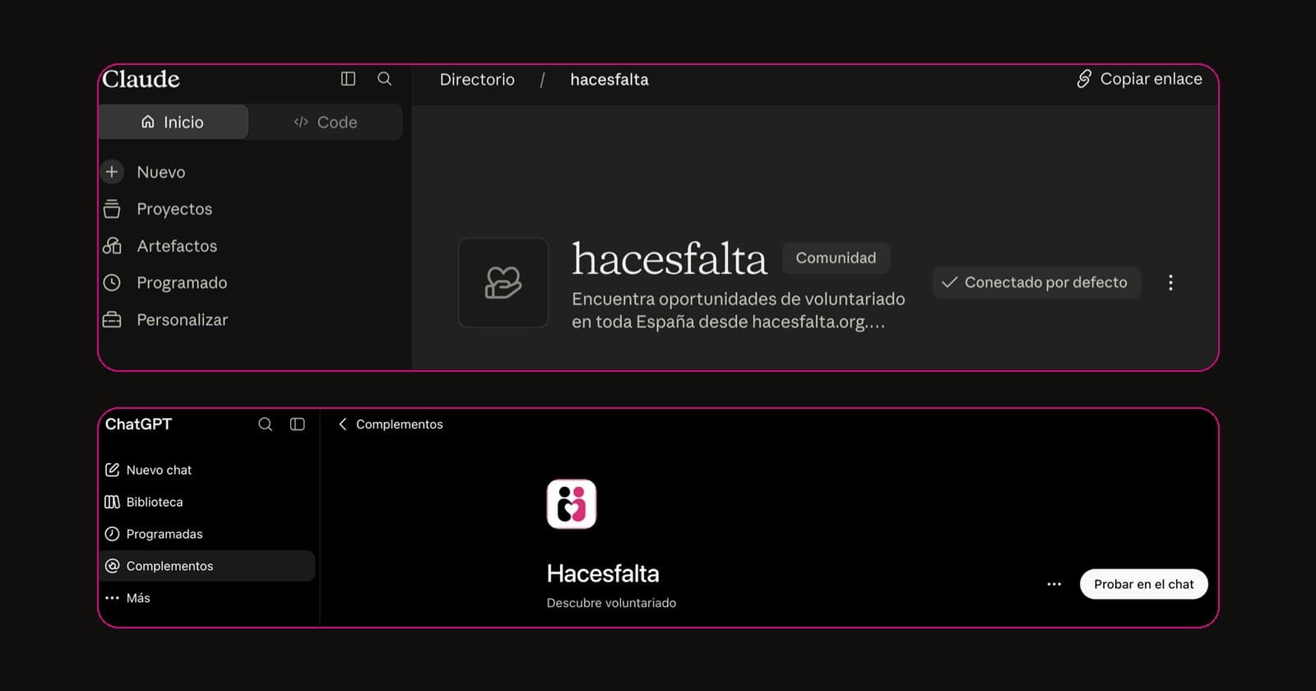
Task: Go back using the Complementos chevron
Action: (x=343, y=424)
